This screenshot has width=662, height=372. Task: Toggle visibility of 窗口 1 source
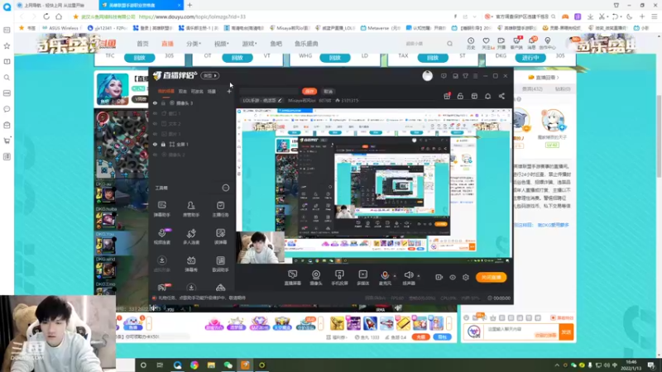(x=155, y=113)
